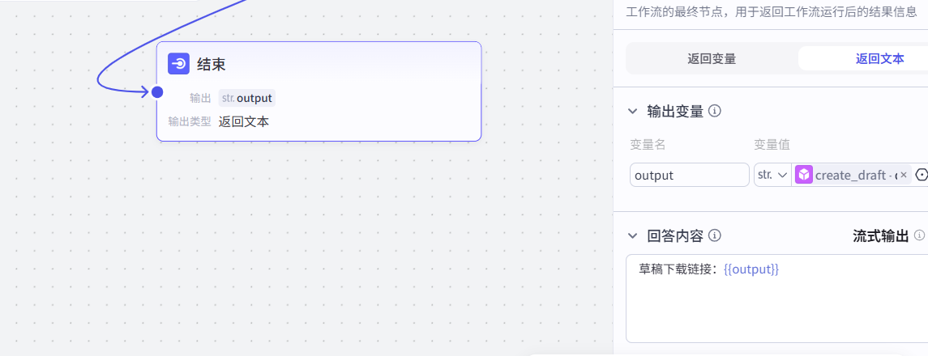Toggle the 流式输出 label
Screen dimensions: 928x356
coord(880,235)
